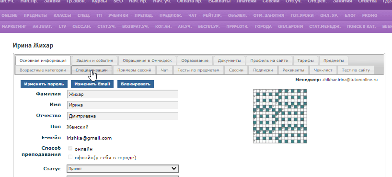Open ОПЛ.БРОНИ menu item
This screenshot has width=392, height=177.
tap(290, 26)
